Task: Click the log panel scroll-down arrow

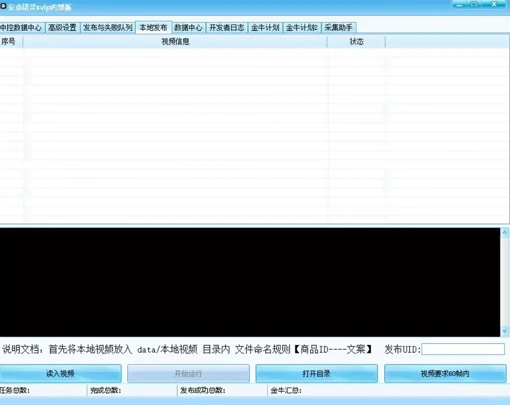Action: coord(505,332)
